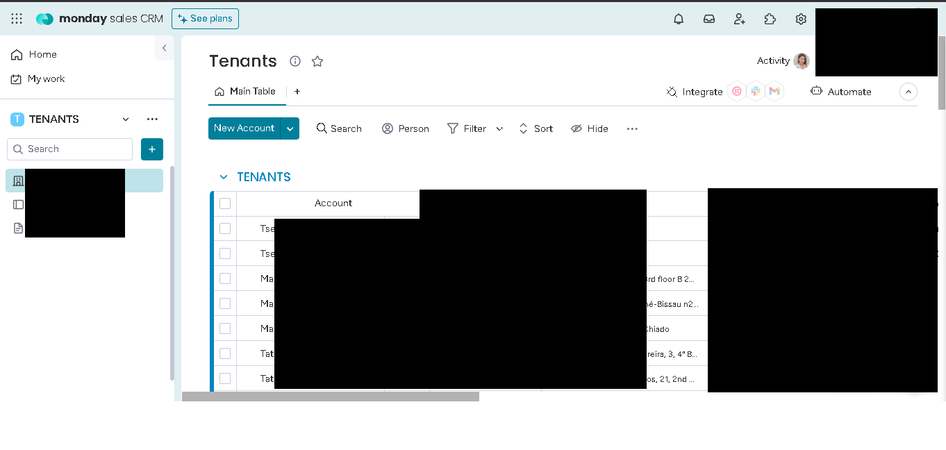Image resolution: width=946 pixels, height=450 pixels.
Task: Click the TENANTS workspace T badge
Action: click(17, 119)
